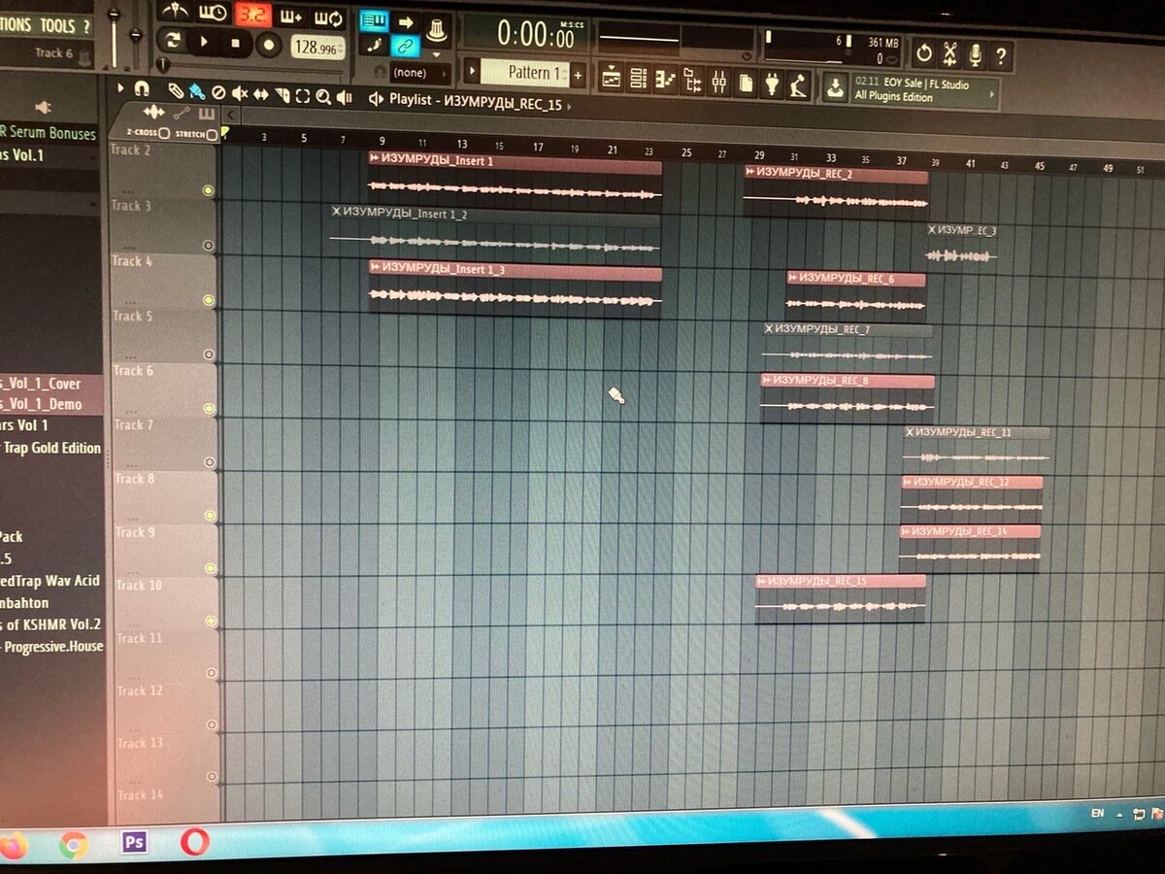The image size is (1165, 874).
Task: Expand pattern menu arrow left of Pattern 1
Action: point(473,72)
